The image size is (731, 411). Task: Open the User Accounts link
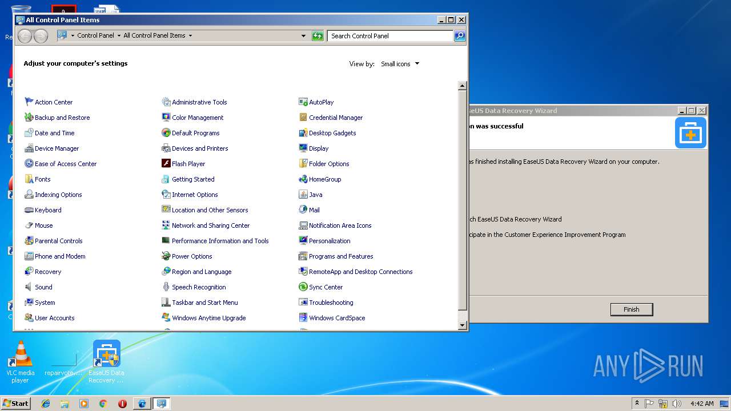pos(55,318)
